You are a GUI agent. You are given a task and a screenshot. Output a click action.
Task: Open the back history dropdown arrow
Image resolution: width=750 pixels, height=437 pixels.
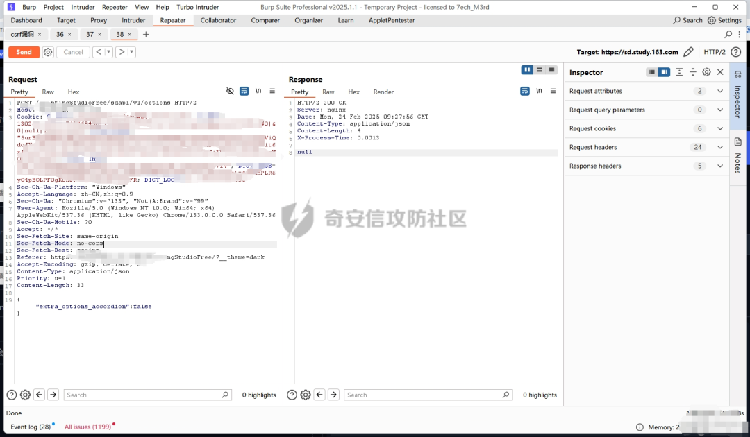point(108,52)
